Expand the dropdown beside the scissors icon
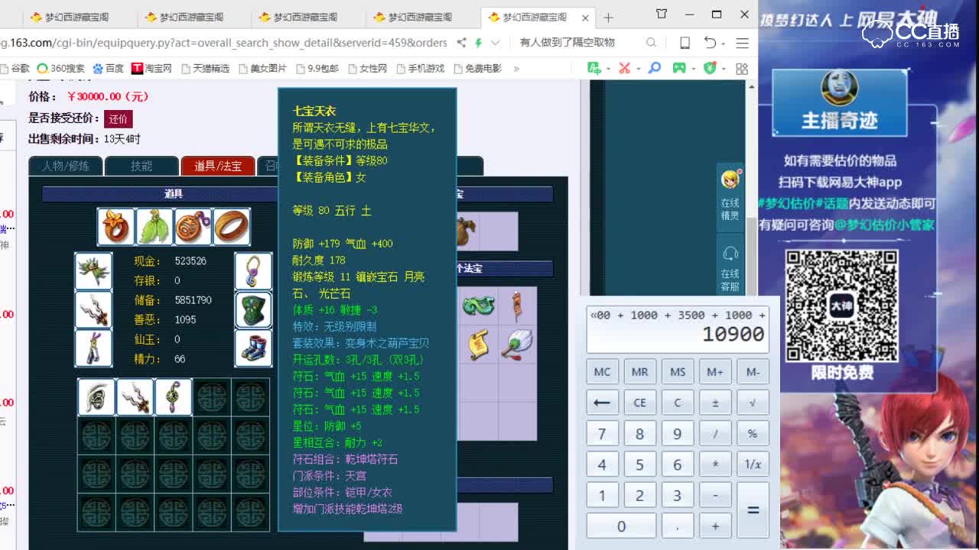979x550 pixels. [x=637, y=69]
